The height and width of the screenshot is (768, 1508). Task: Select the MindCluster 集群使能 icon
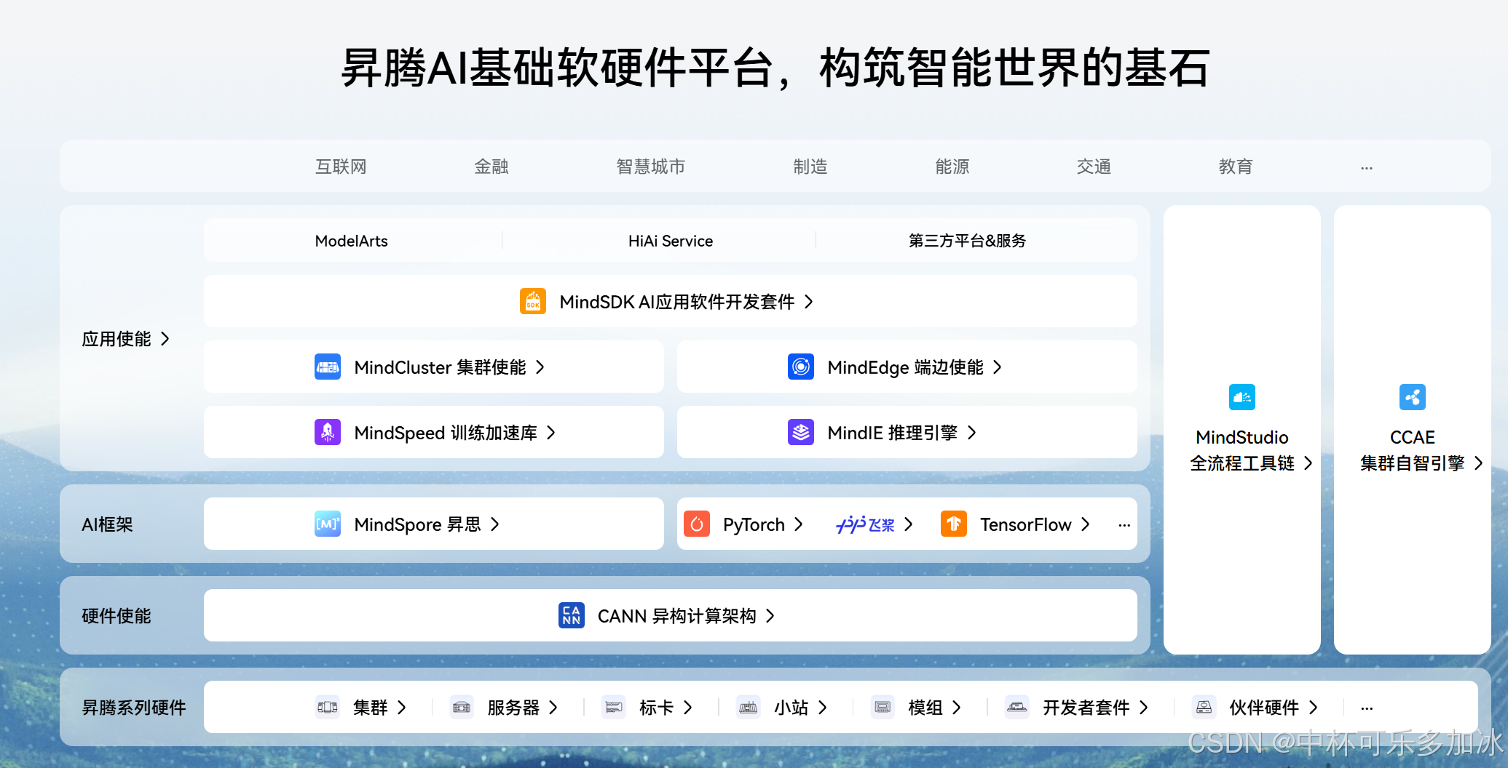[328, 367]
